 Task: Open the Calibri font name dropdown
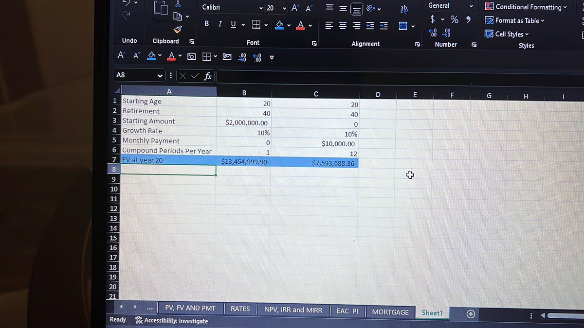coord(261,8)
